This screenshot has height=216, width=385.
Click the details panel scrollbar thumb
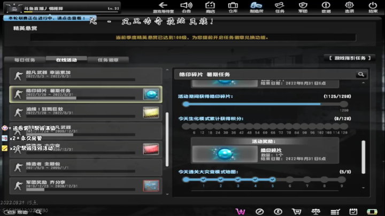[x=364, y=157]
